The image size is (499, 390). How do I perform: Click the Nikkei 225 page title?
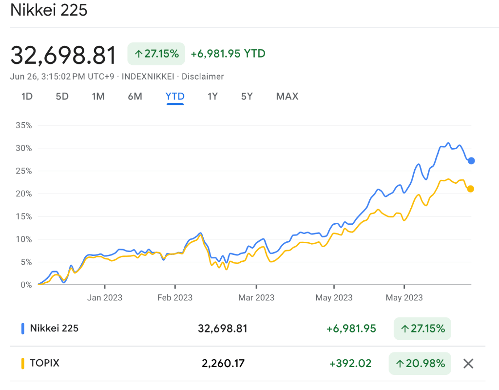49,10
